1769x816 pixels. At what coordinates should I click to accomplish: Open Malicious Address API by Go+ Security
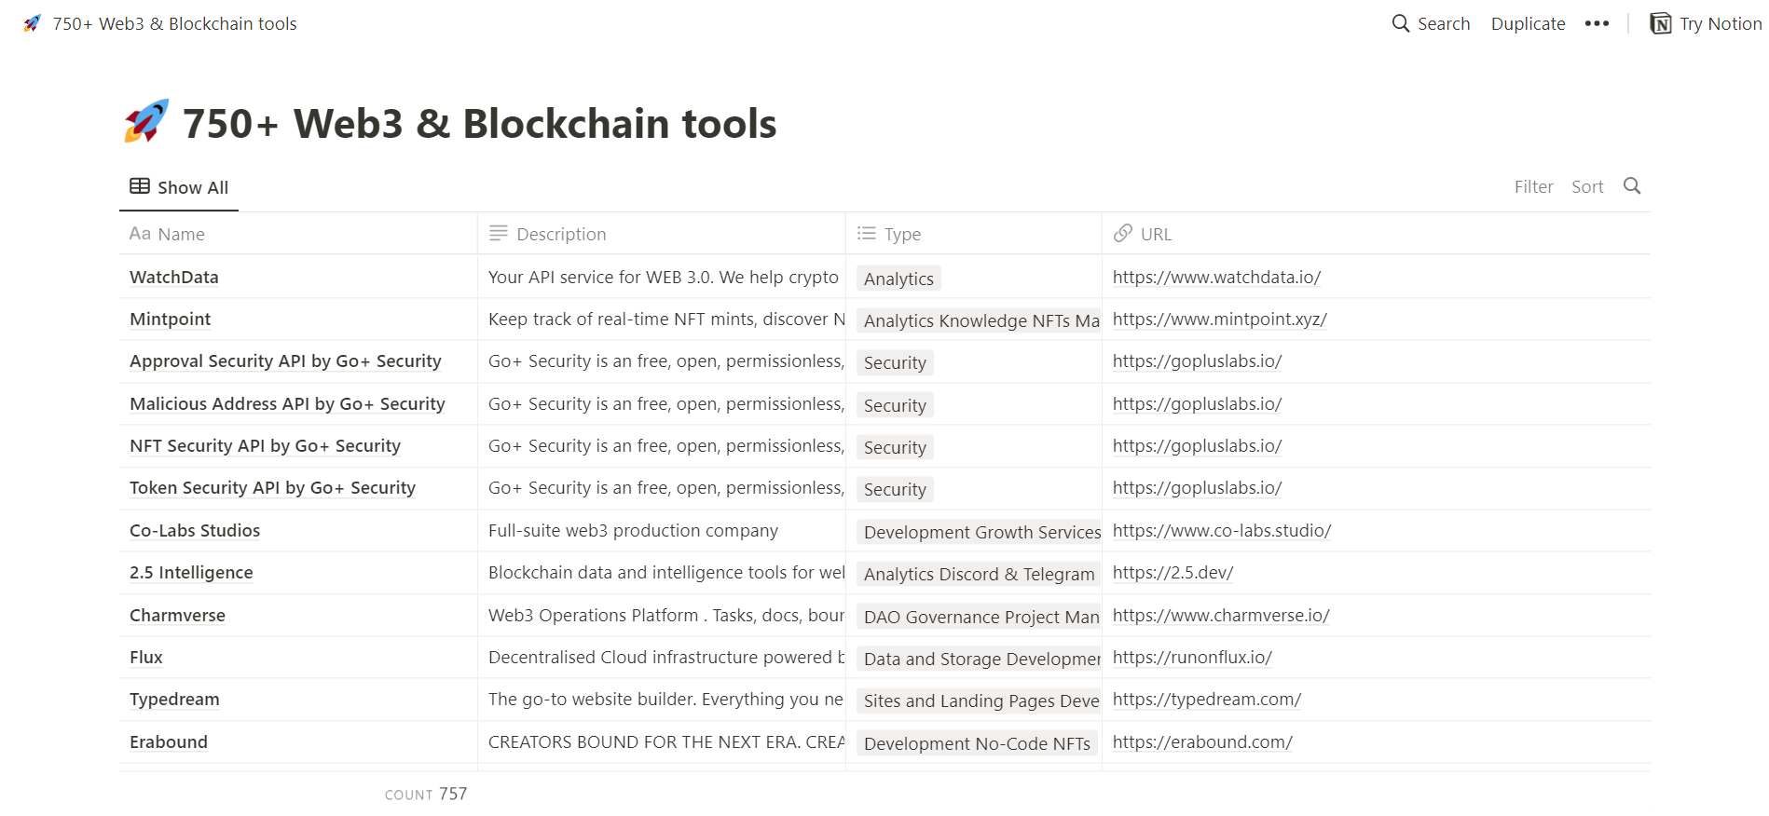[x=287, y=404]
